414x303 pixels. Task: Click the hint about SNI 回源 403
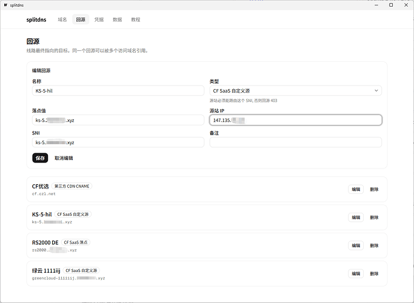coord(244,101)
